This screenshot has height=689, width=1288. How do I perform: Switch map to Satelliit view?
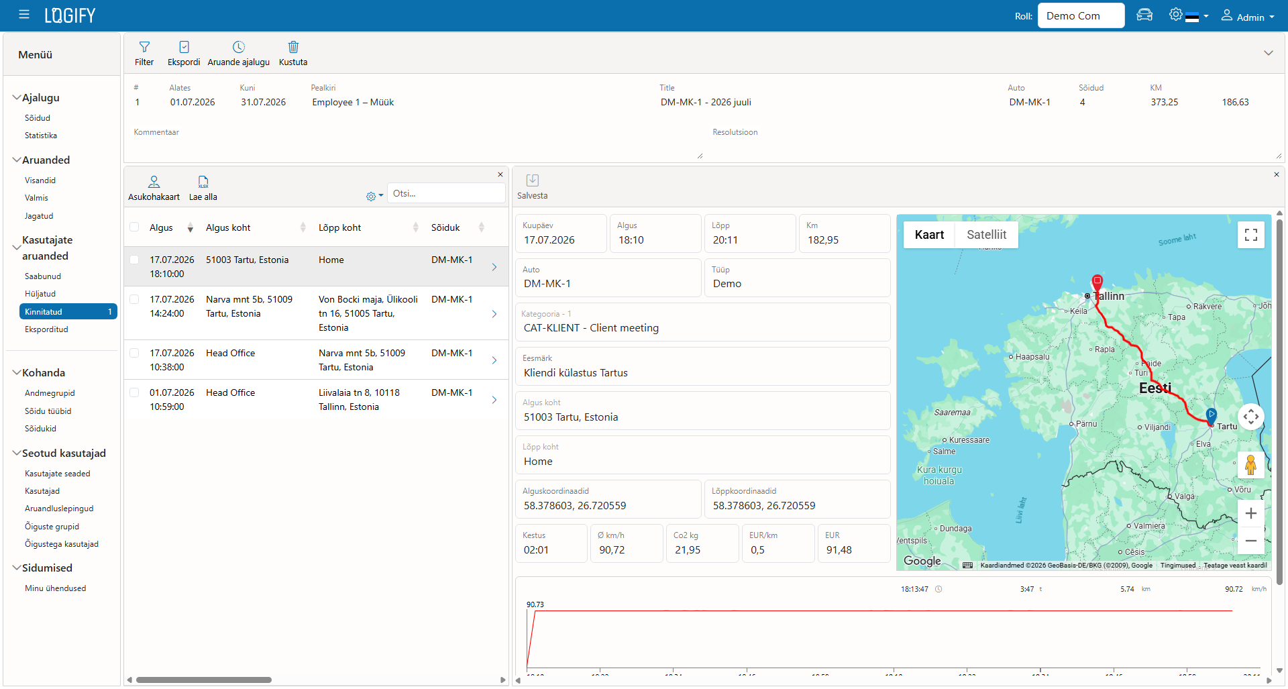tap(986, 235)
